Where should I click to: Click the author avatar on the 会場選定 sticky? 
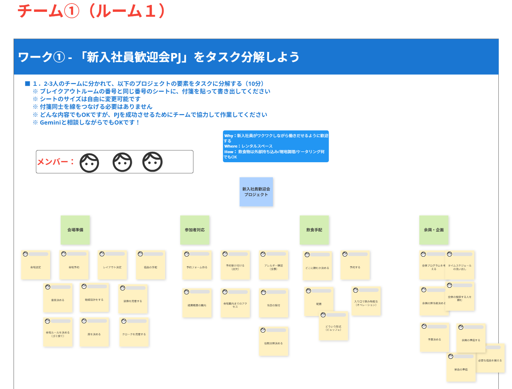(x=25, y=254)
